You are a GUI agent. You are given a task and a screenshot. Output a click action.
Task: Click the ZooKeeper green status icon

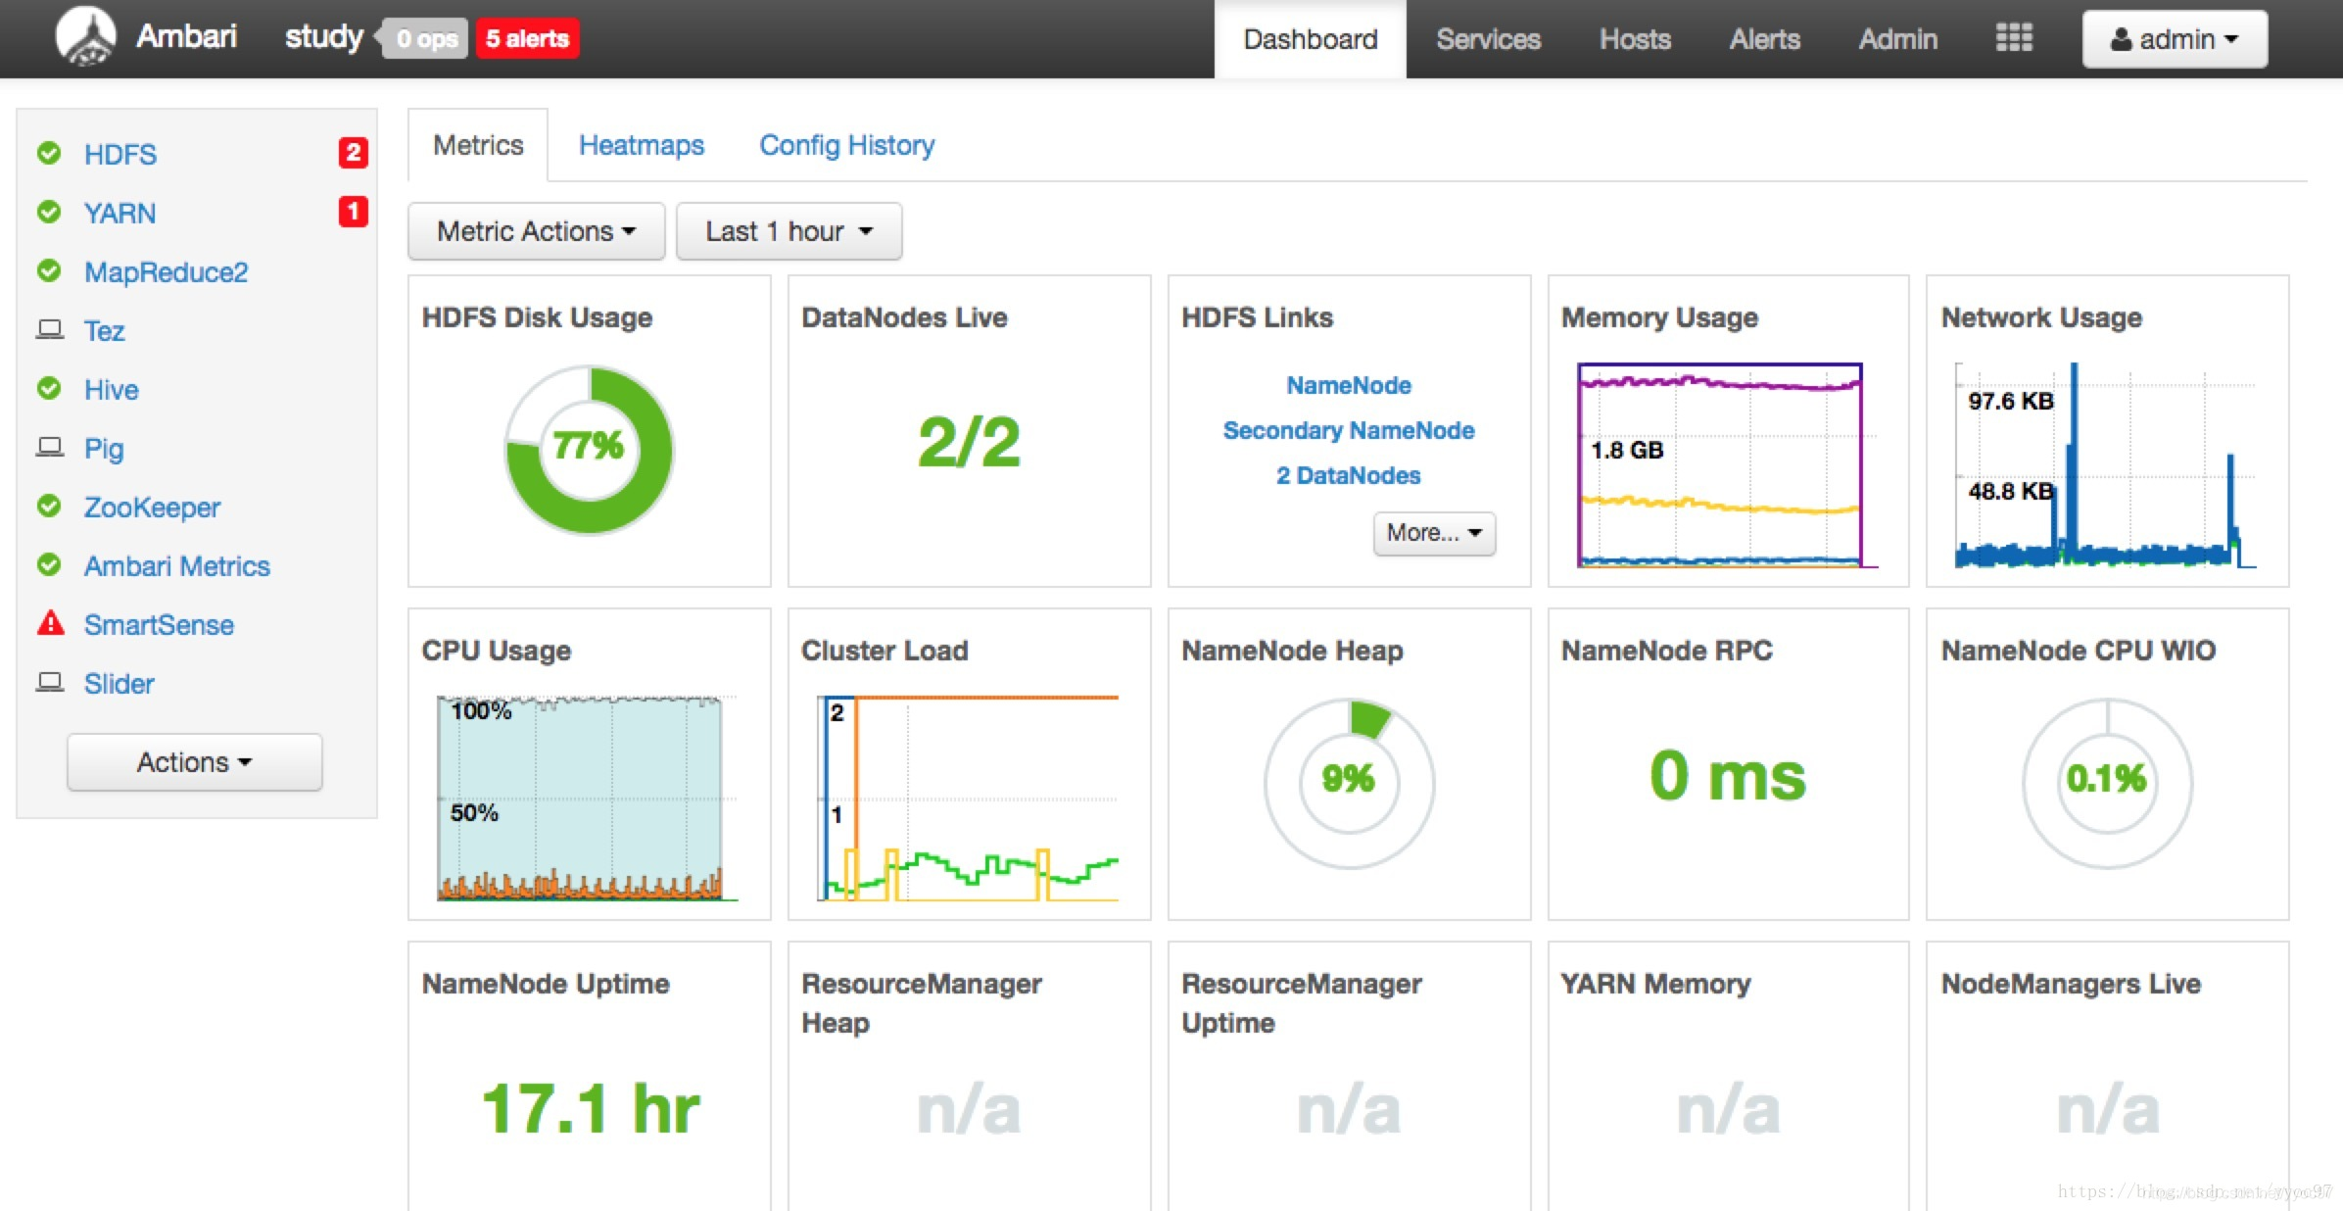click(x=49, y=506)
